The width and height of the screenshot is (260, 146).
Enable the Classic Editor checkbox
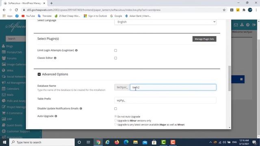click(115, 58)
